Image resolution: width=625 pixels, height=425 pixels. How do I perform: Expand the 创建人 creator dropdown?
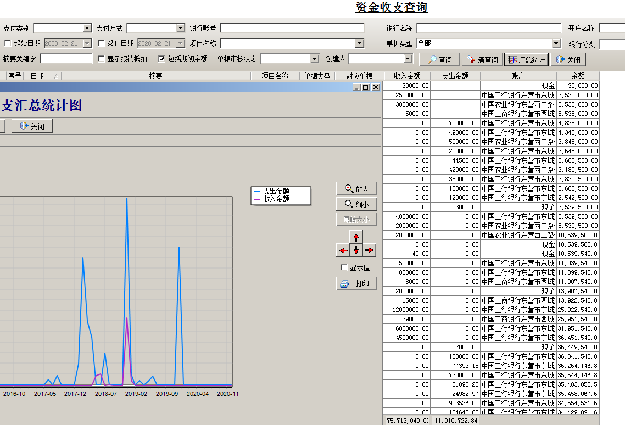tap(408, 59)
